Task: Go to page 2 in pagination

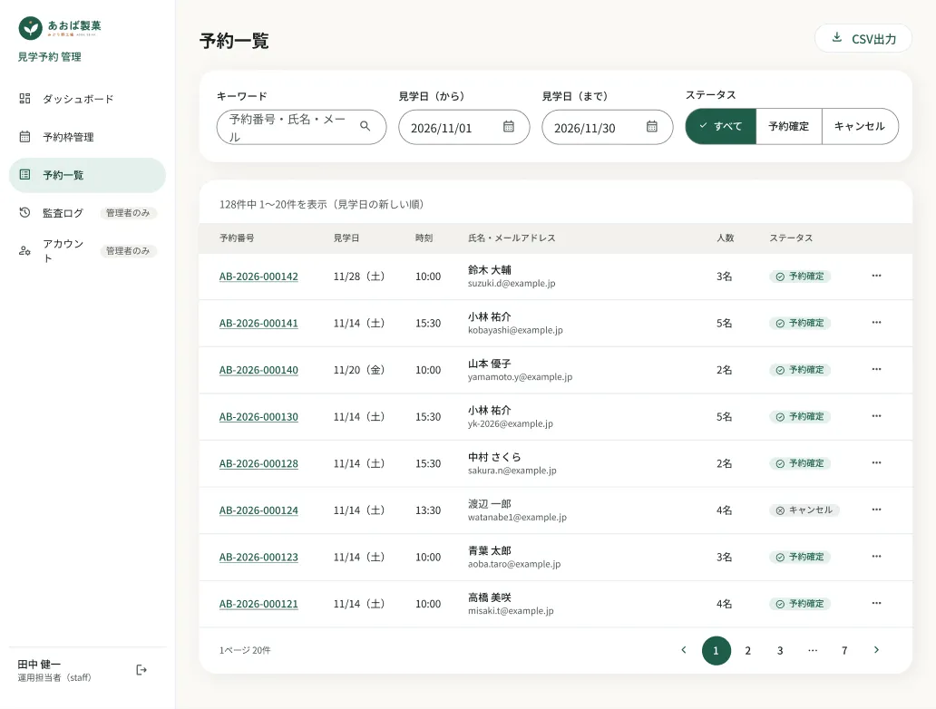Action: coord(748,650)
